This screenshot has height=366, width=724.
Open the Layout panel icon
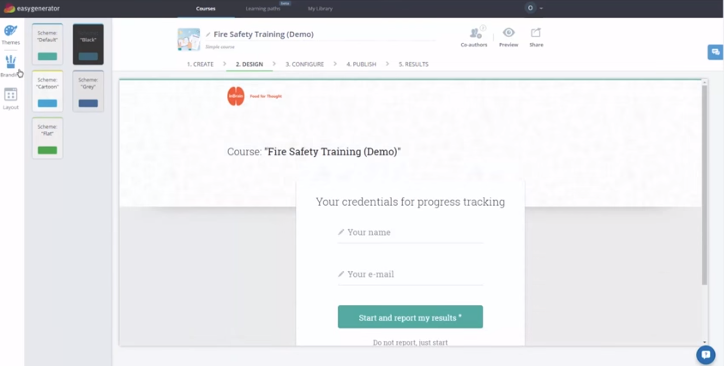click(x=11, y=95)
